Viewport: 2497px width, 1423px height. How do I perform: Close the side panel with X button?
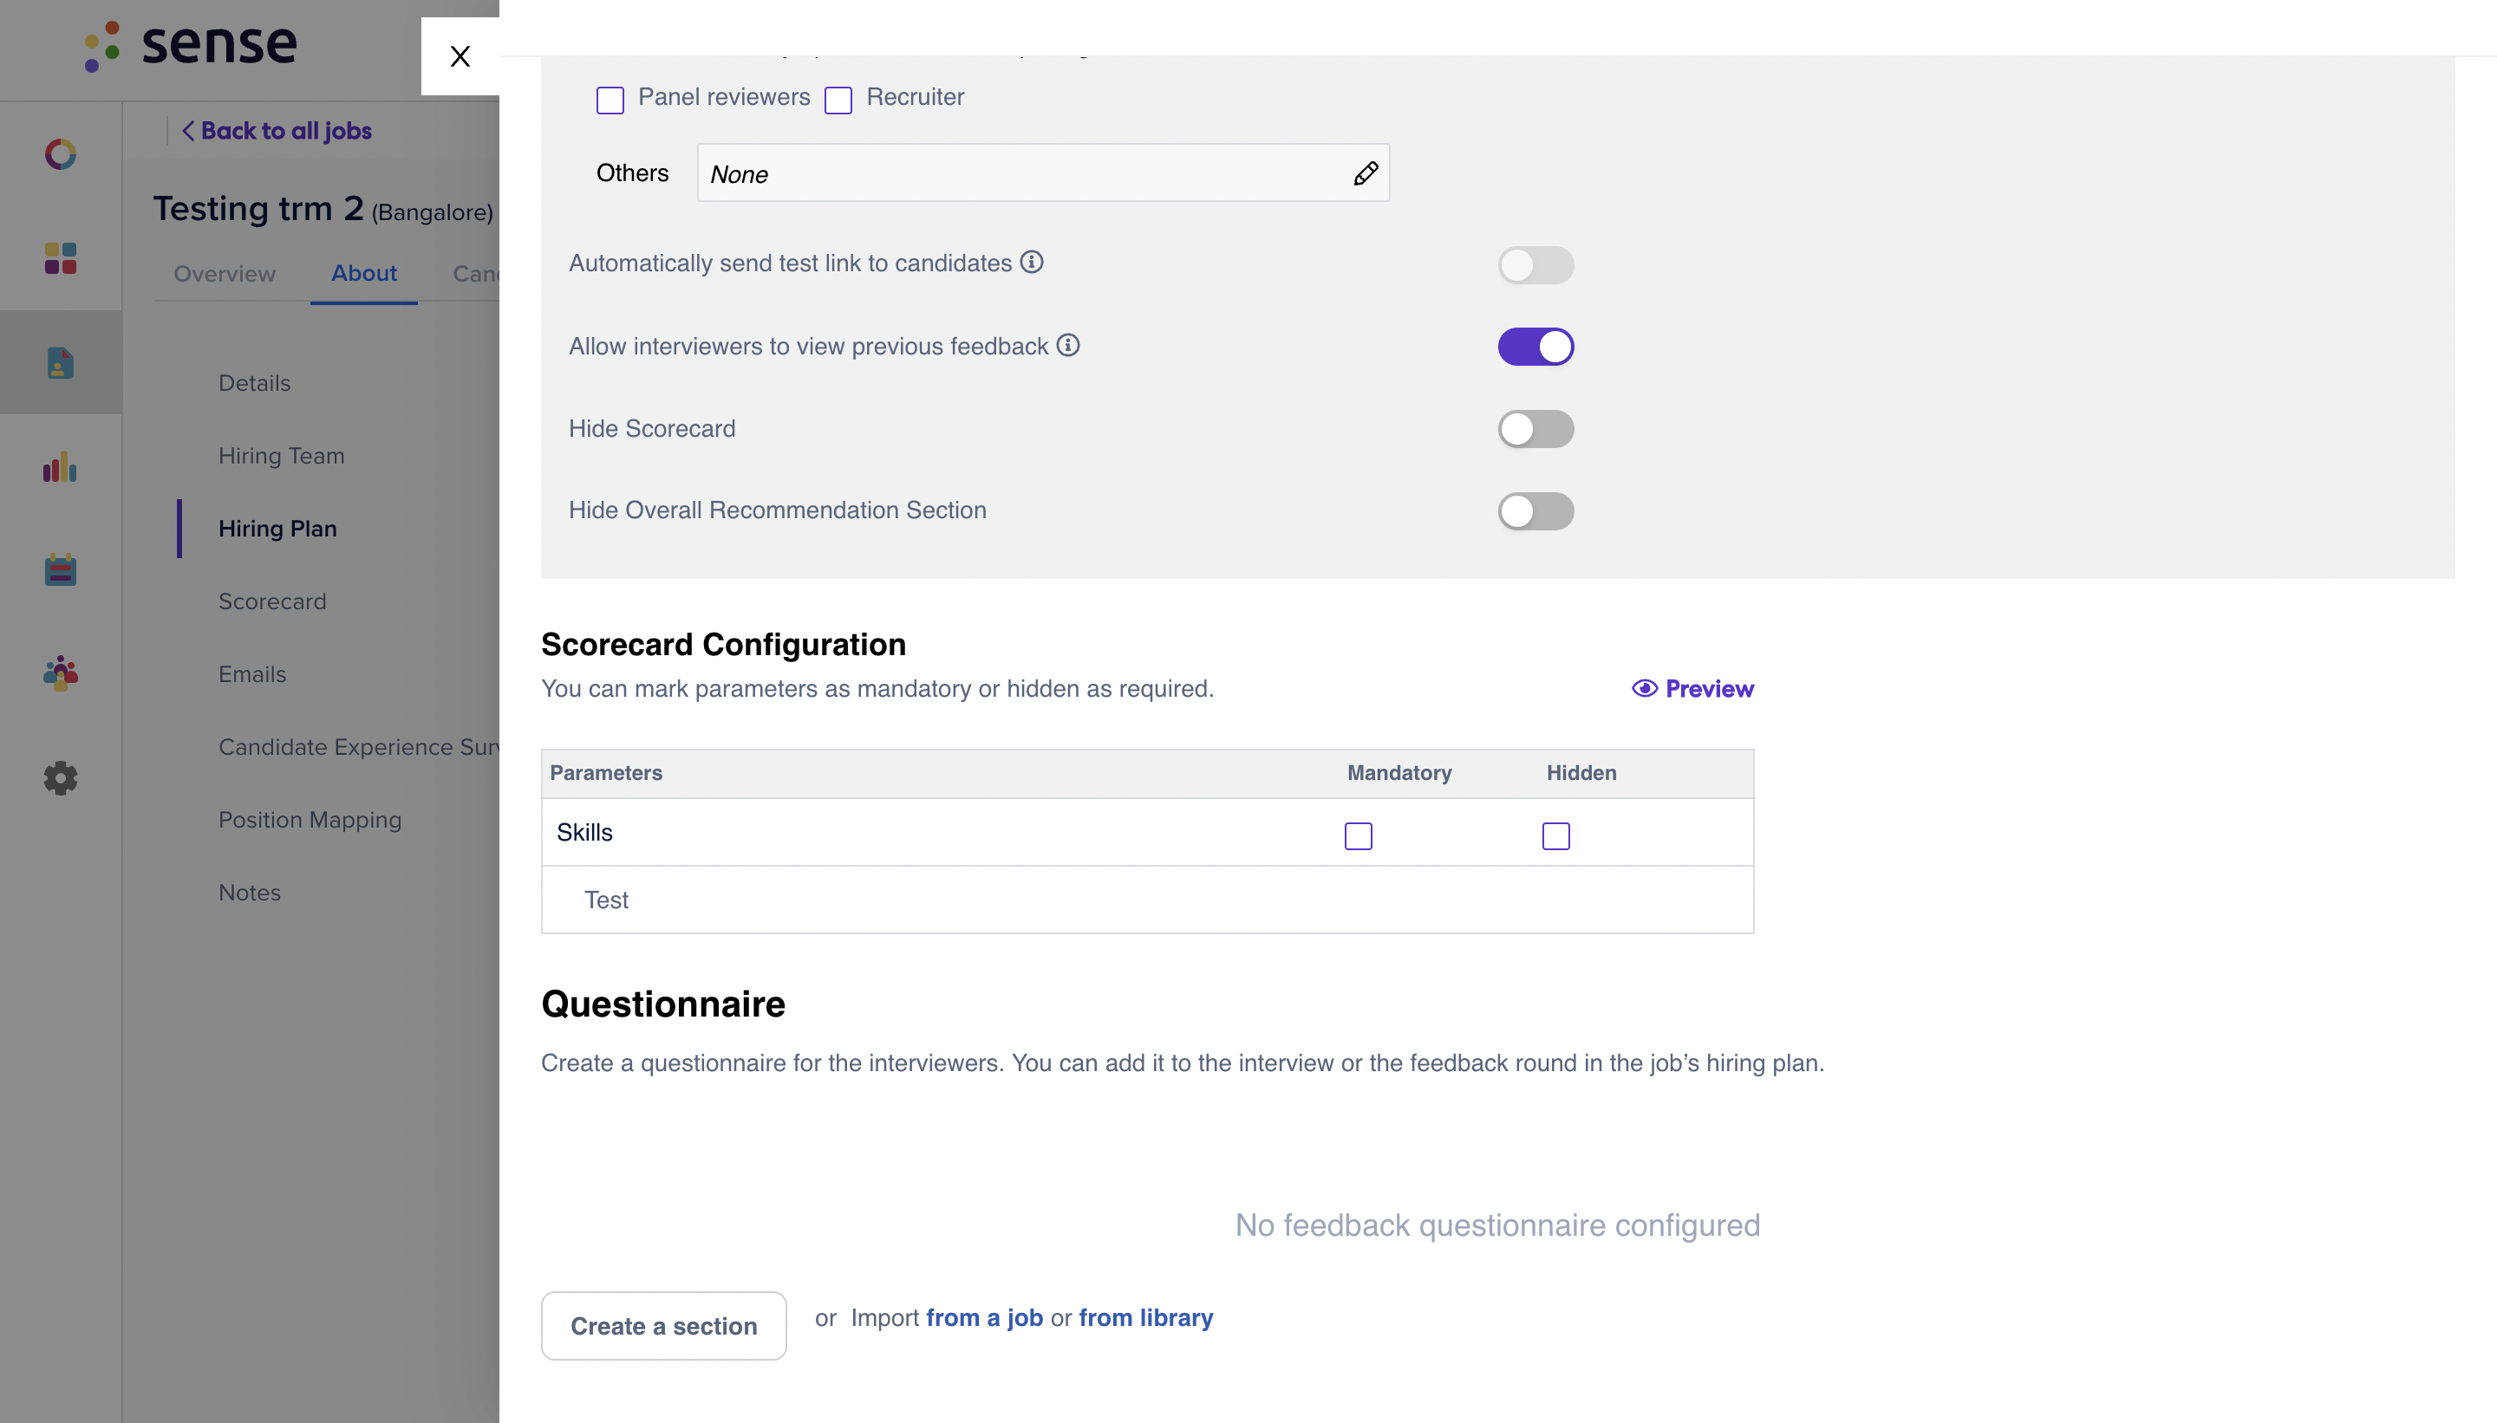tap(460, 55)
